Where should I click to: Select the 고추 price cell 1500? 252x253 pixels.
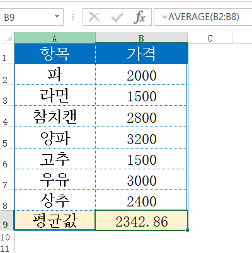click(x=141, y=159)
